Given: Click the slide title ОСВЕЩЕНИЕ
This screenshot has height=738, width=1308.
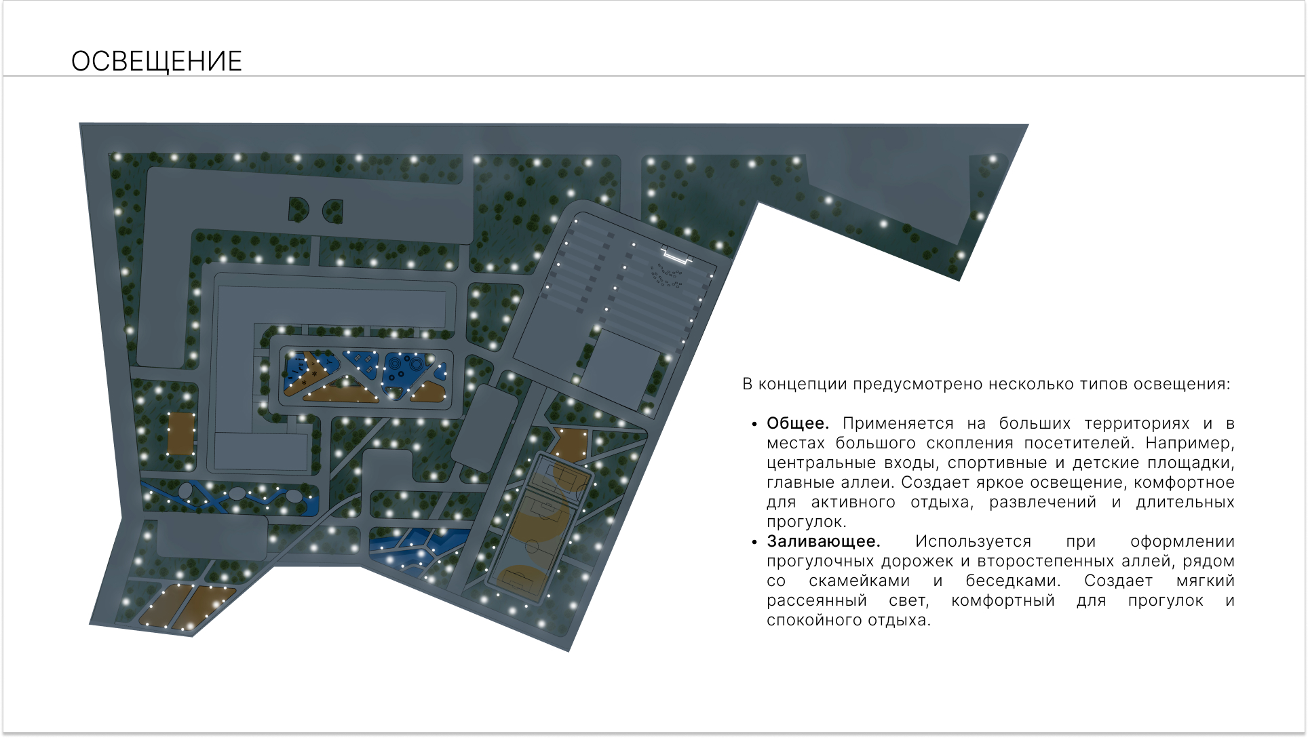Looking at the screenshot, I should point(157,62).
